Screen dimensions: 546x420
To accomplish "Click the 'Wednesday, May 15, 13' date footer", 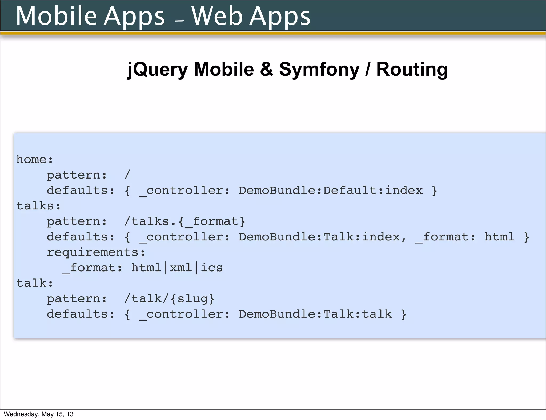I will click(39, 414).
